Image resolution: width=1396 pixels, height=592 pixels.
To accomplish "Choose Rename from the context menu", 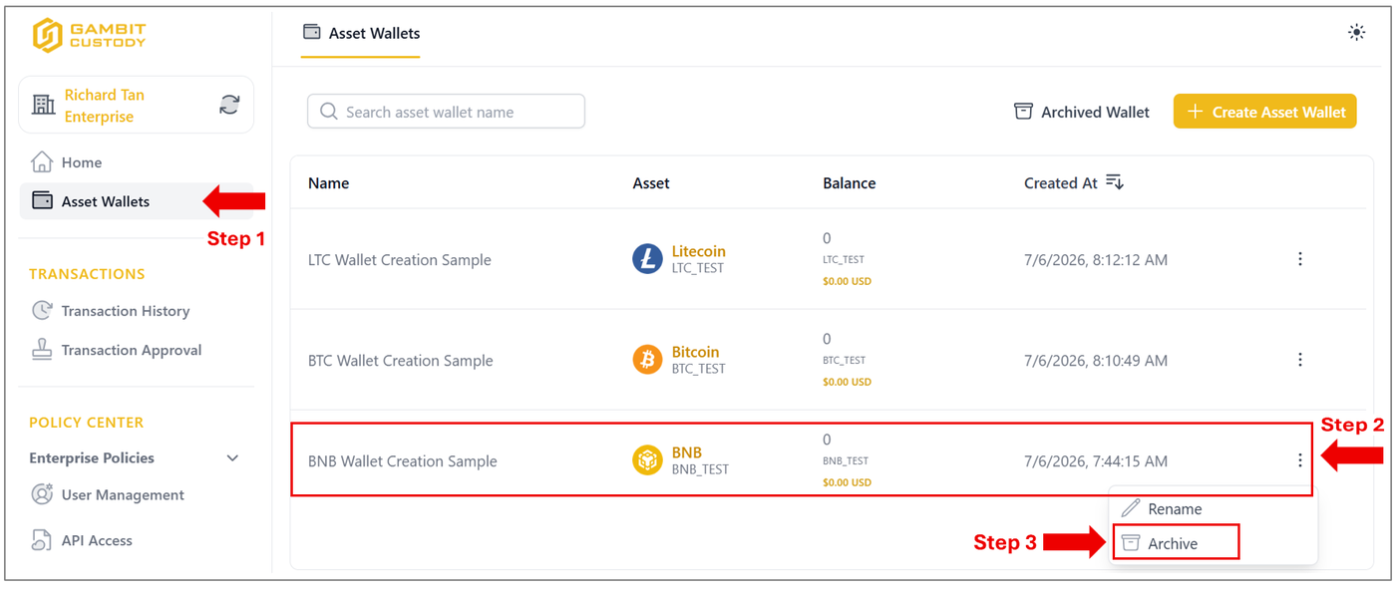I will coord(1213,508).
